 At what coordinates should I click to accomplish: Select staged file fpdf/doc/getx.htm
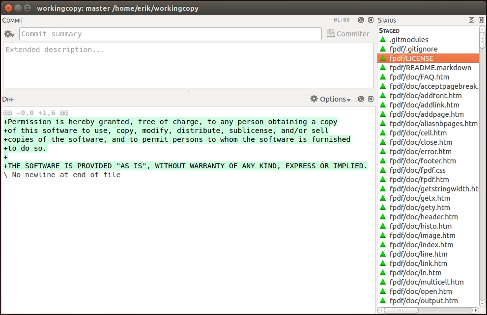pyautogui.click(x=429, y=198)
